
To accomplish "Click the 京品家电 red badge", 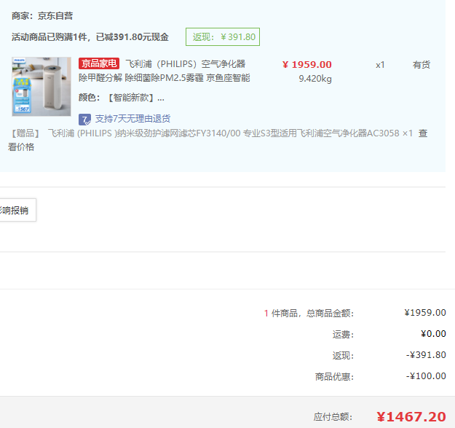I will pos(99,63).
